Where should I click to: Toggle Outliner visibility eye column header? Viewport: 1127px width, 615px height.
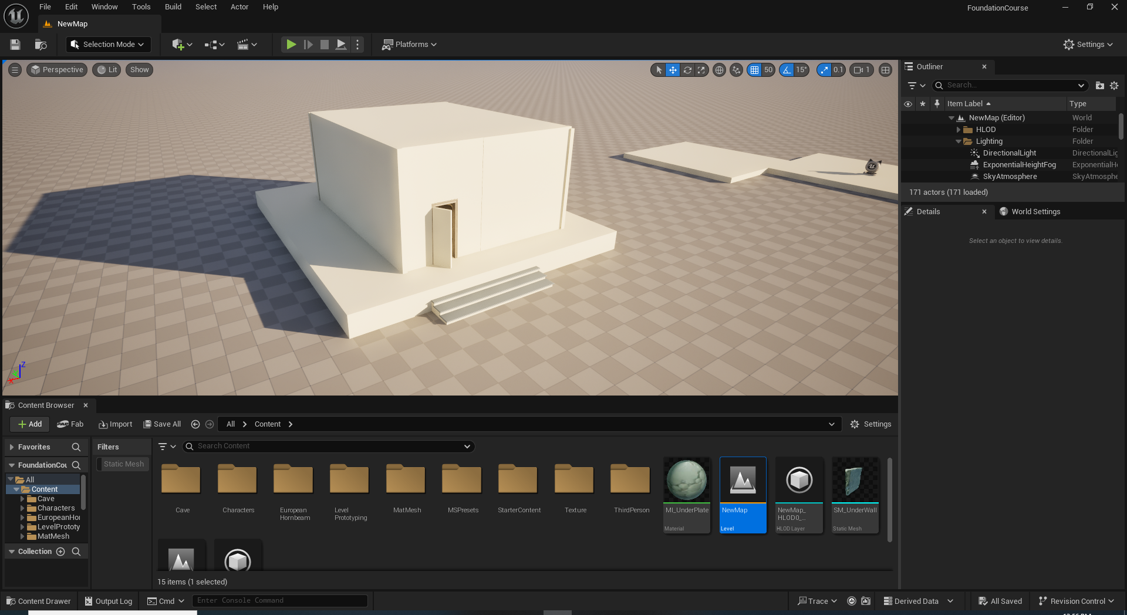[x=908, y=104]
